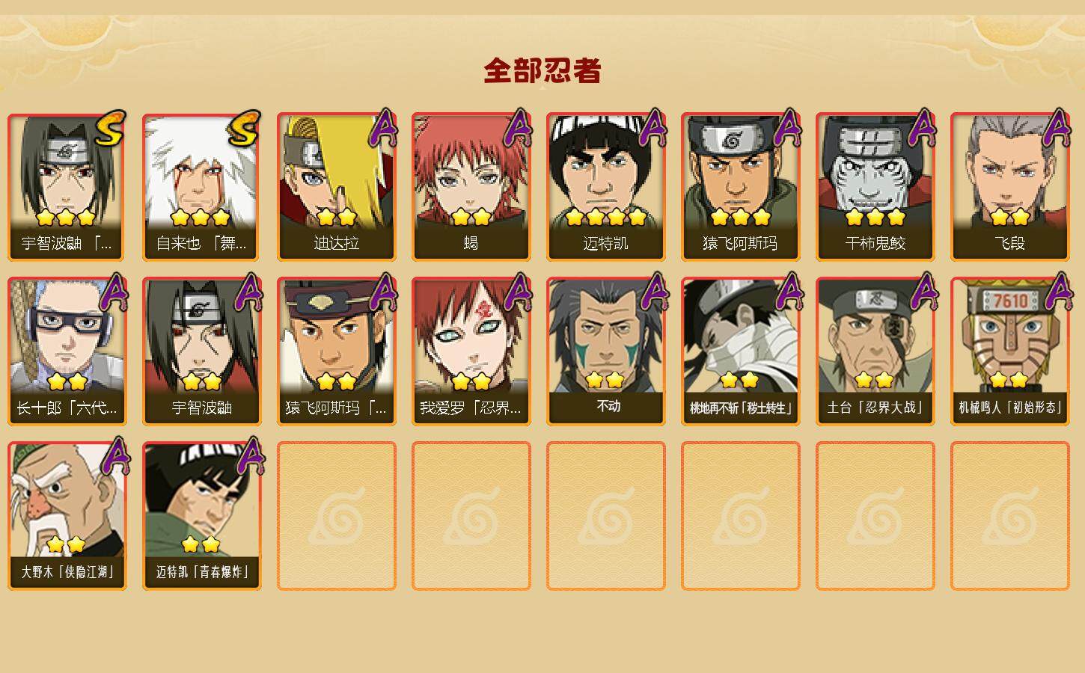Screen dimensions: 1085x673
Task: Choose the 土台「忍界大战」 ninja card
Action: click(875, 351)
